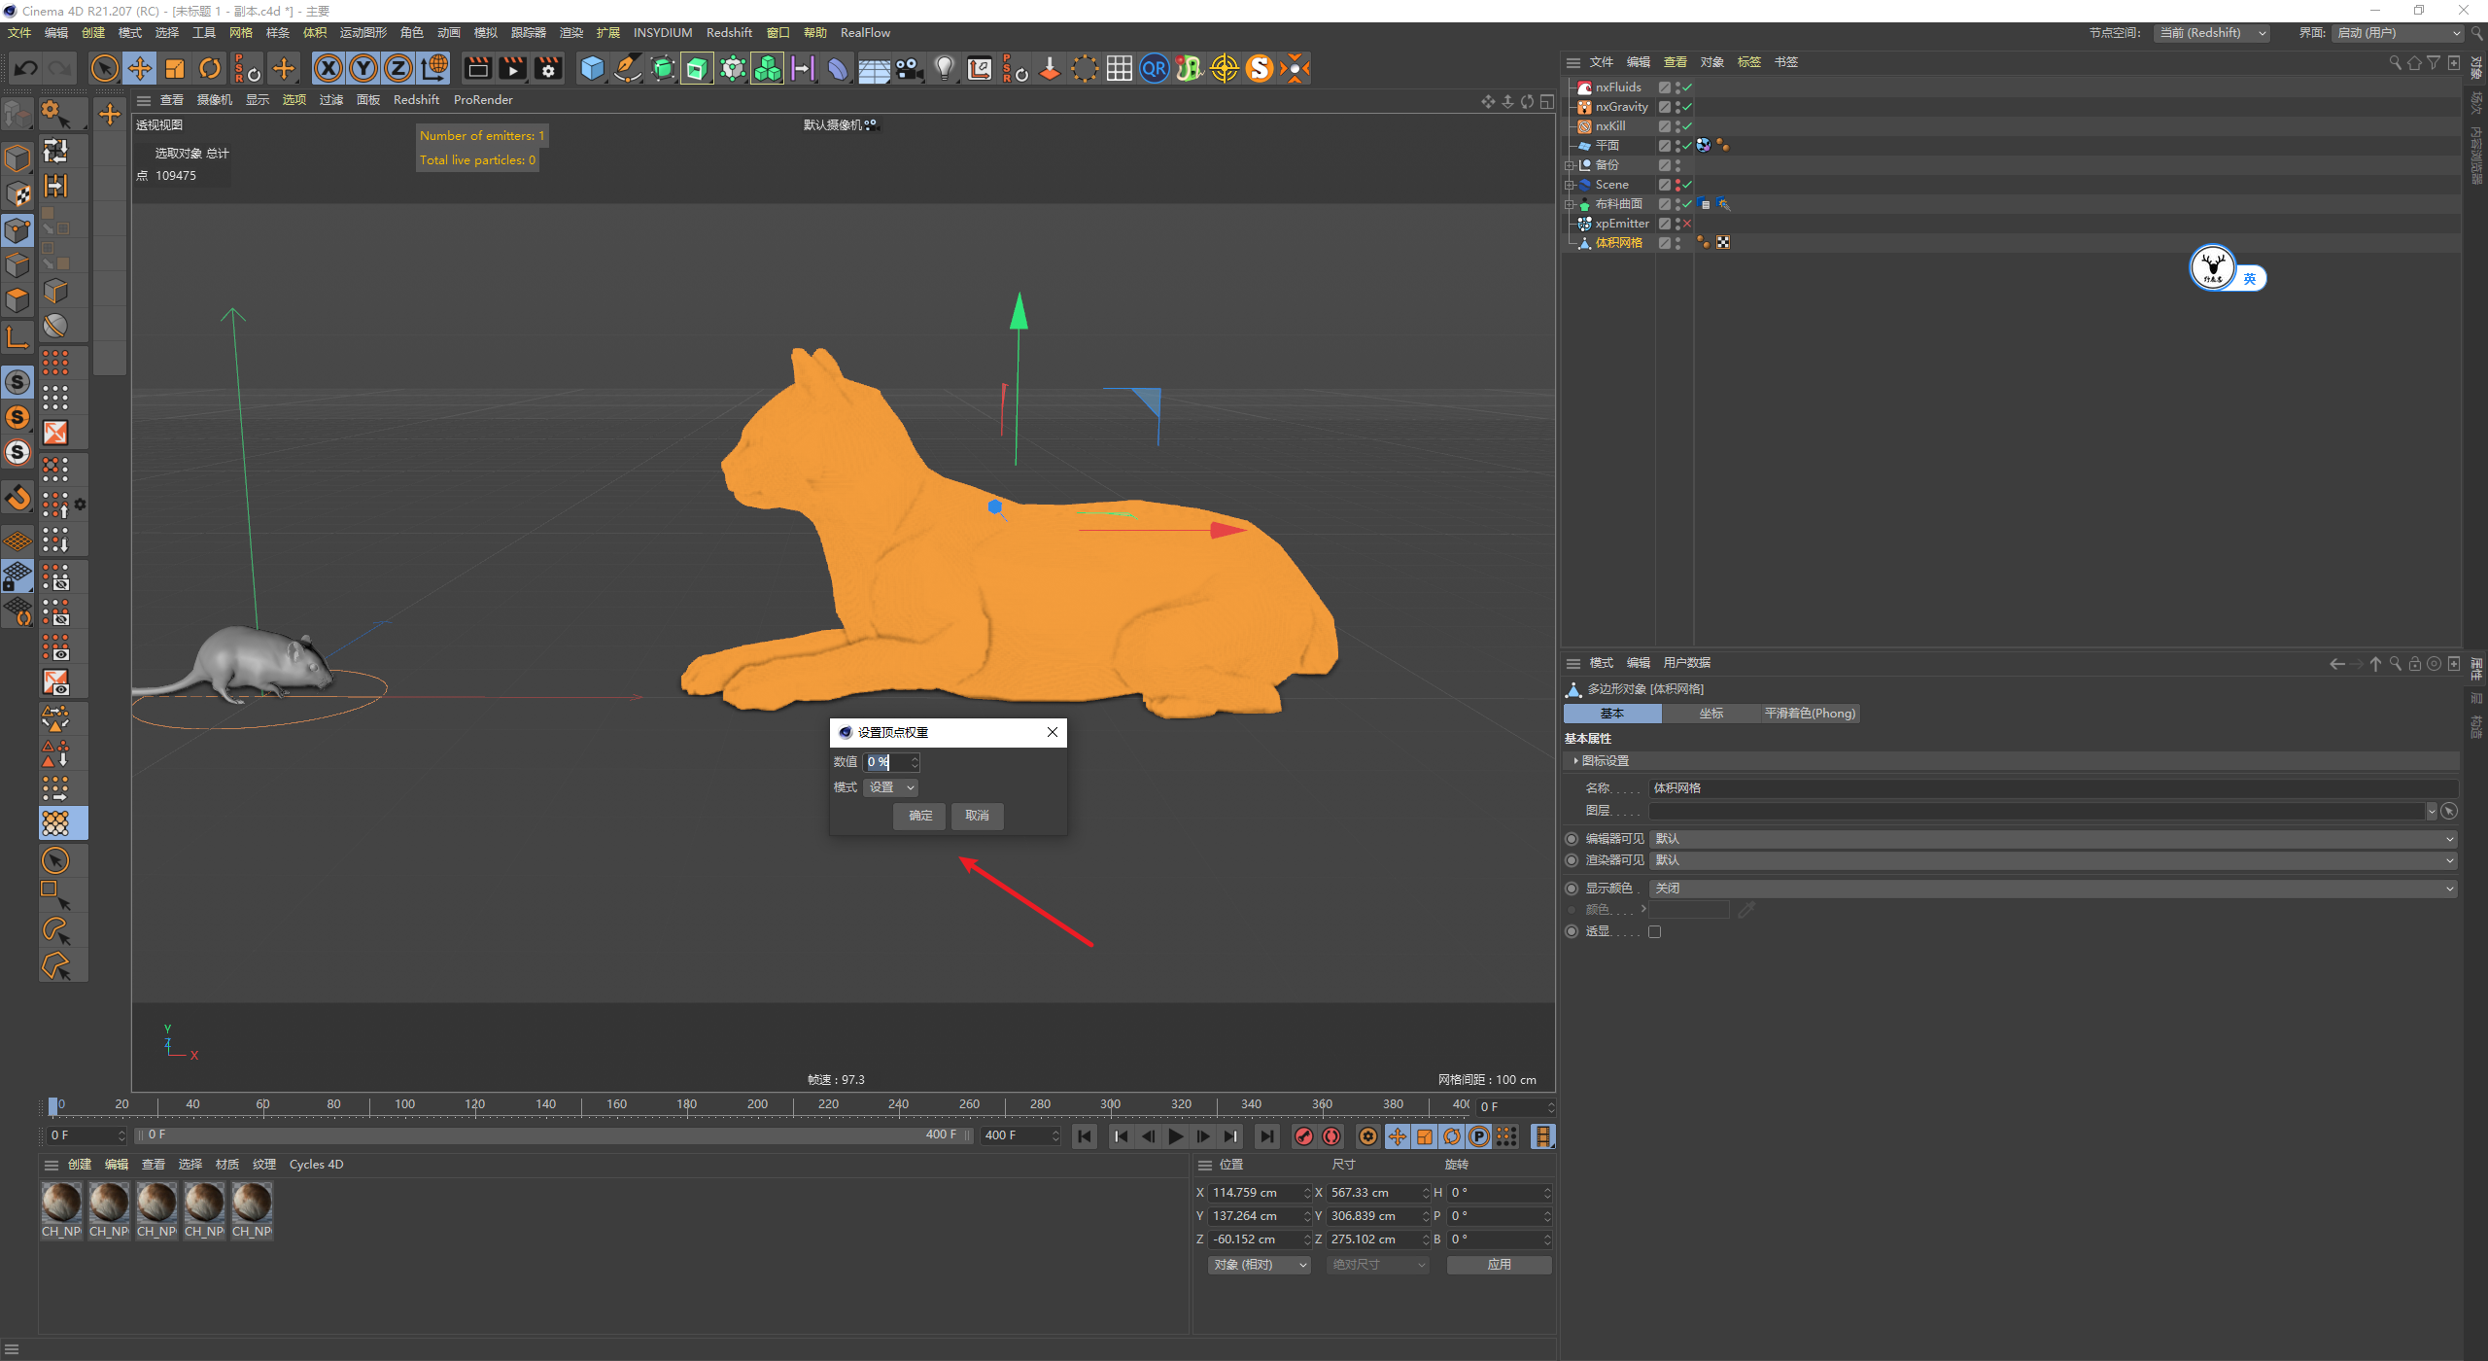Click the 应用 button

(x=1499, y=1265)
